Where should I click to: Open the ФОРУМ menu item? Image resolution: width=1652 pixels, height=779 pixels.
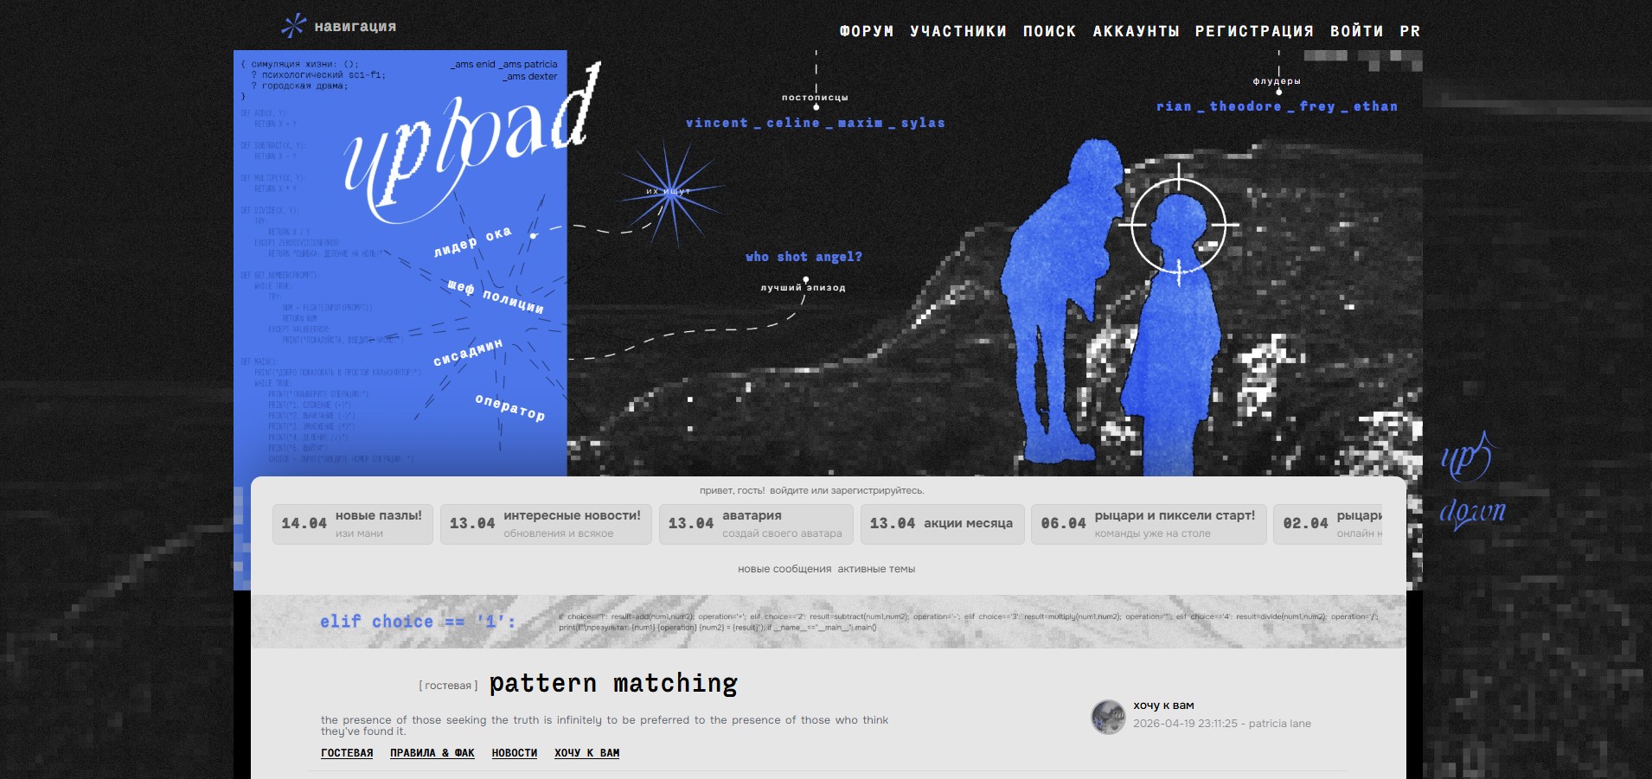[867, 31]
